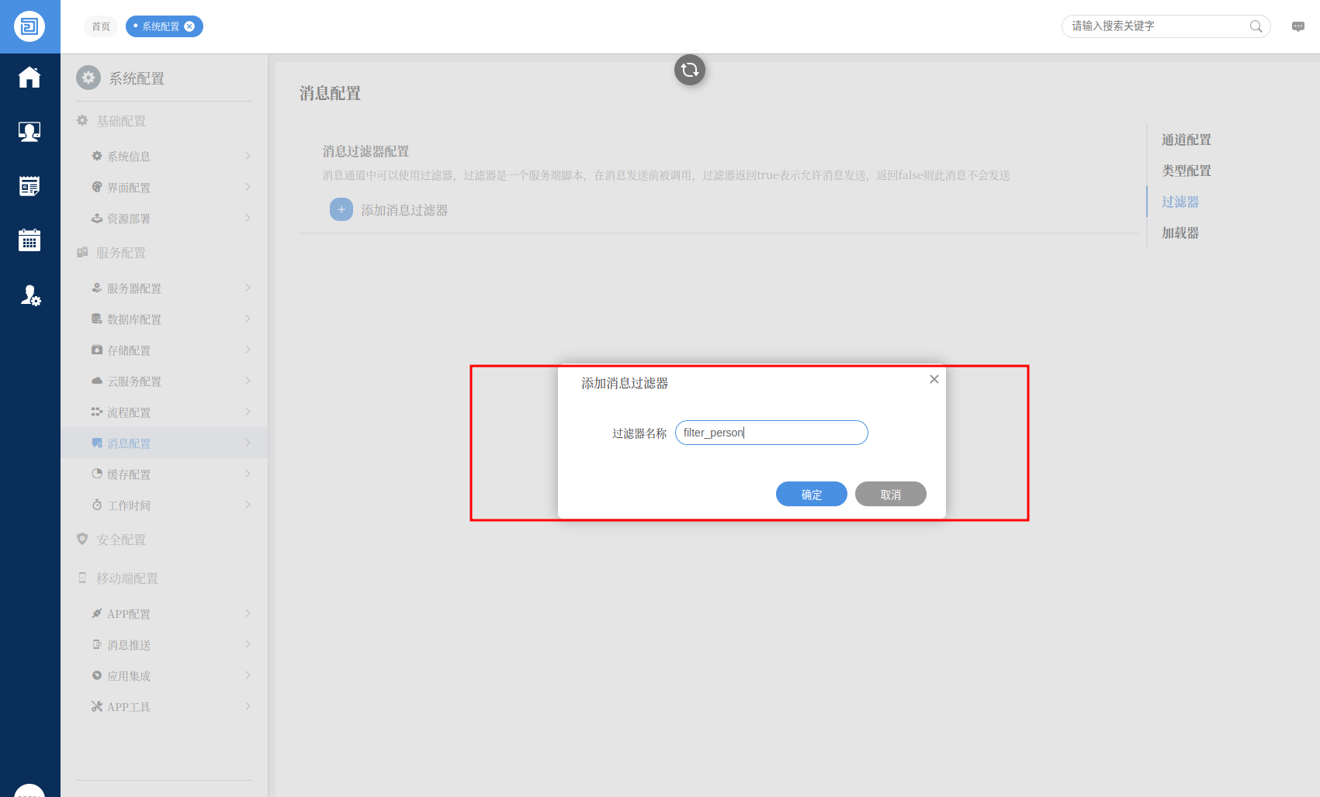Click the 过滤器名称 input field
Viewport: 1320px width, 797px height.
[771, 433]
